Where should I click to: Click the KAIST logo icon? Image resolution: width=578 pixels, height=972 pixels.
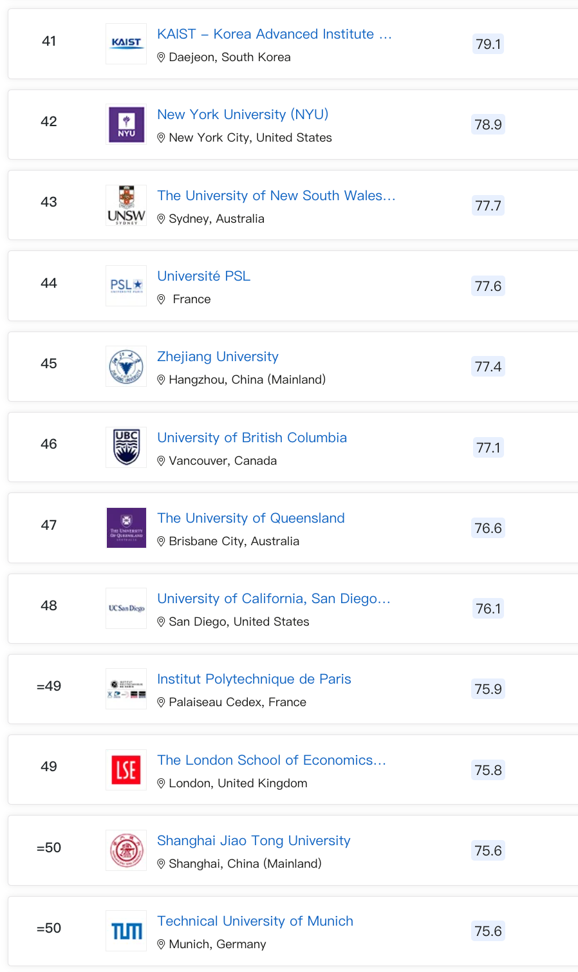(x=126, y=44)
